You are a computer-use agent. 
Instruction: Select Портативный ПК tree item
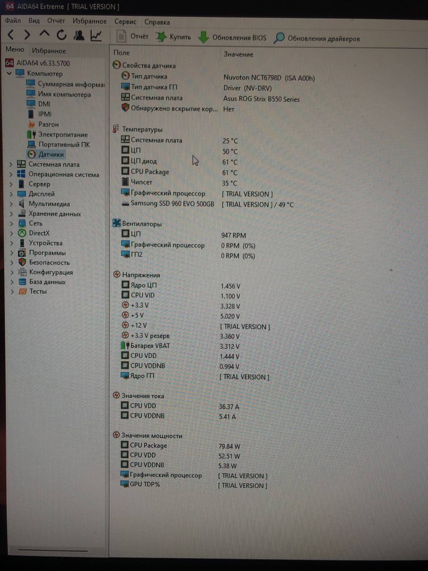59,144
